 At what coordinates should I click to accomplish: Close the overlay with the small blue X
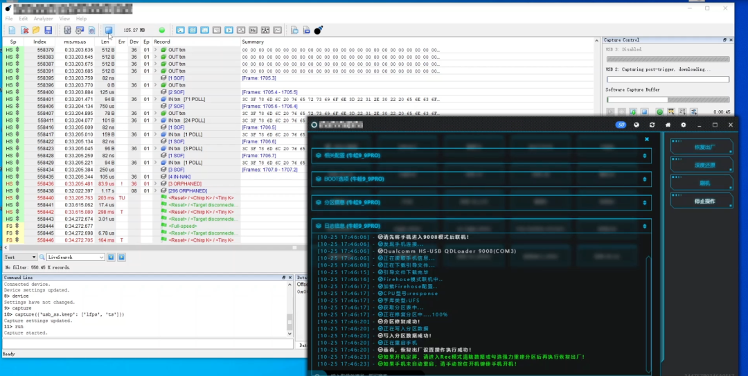(x=647, y=139)
